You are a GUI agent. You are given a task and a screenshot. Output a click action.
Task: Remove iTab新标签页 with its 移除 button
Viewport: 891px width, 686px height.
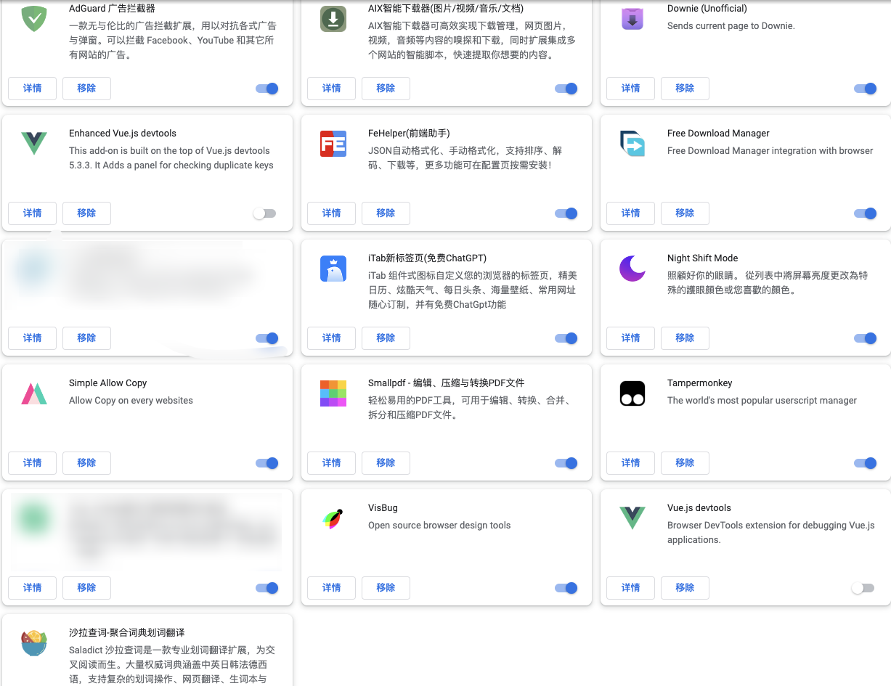coord(386,338)
